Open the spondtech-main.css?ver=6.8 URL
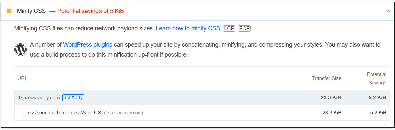The height and width of the screenshot is (130, 395). point(62,113)
